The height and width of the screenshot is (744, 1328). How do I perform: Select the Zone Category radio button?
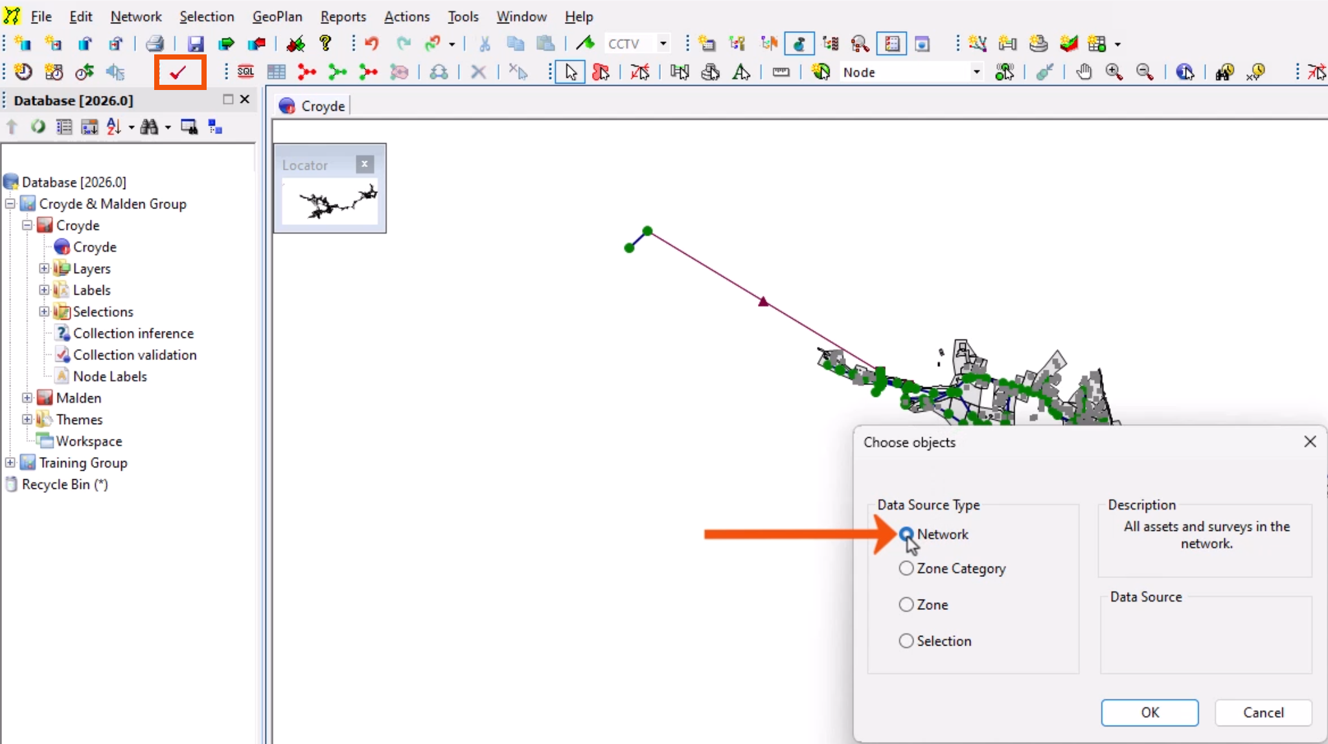coord(905,569)
